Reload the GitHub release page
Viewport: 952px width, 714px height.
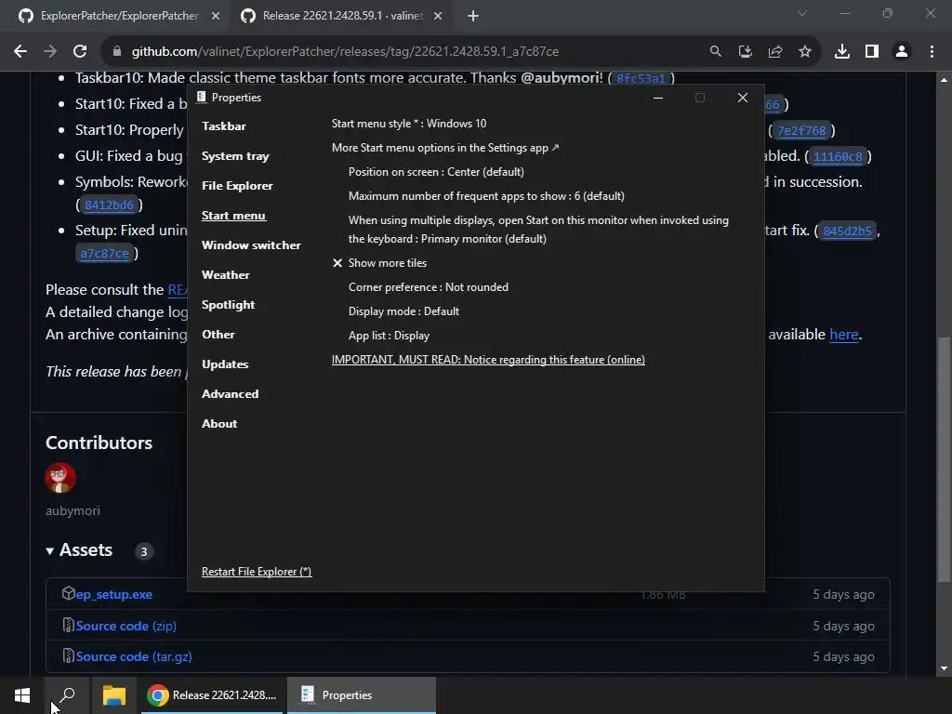(x=80, y=52)
